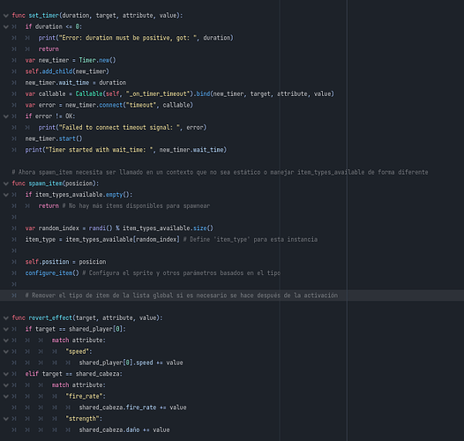Click 'var error' declaration

[x=41, y=105]
